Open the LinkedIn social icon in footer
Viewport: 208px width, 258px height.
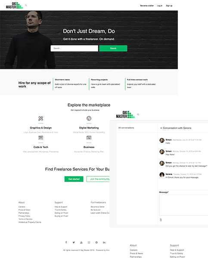(x=104, y=243)
